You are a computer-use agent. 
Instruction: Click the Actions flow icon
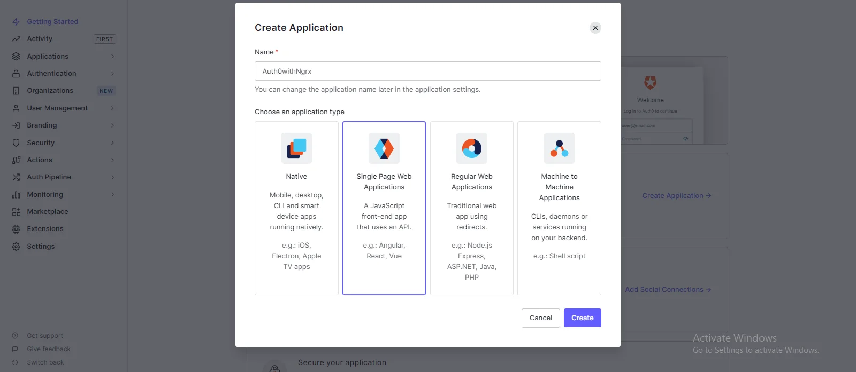(16, 160)
